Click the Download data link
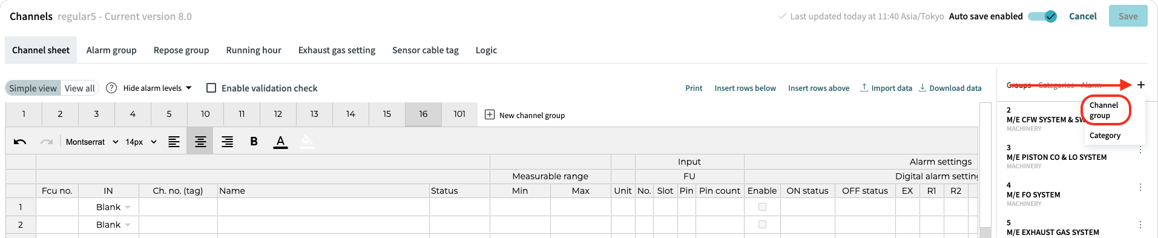Screen dimensions: 1158x238 coord(955,88)
